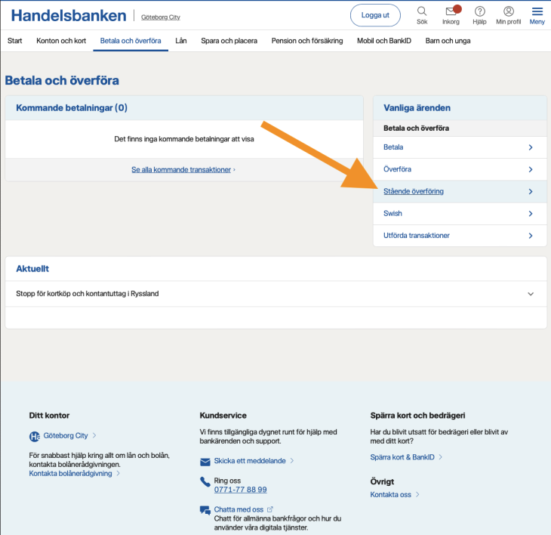
Task: Open Inkorg mail inbox icon
Action: (x=451, y=11)
